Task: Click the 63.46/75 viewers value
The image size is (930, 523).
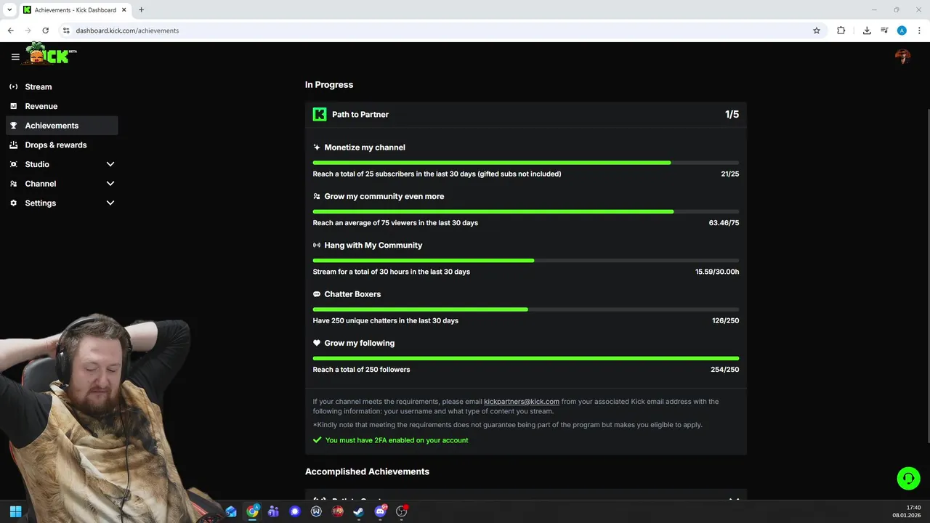Action: coord(724,223)
